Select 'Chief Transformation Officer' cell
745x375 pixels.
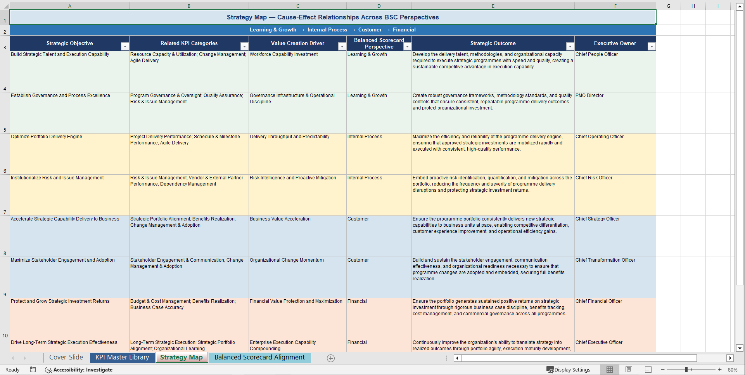click(615, 278)
